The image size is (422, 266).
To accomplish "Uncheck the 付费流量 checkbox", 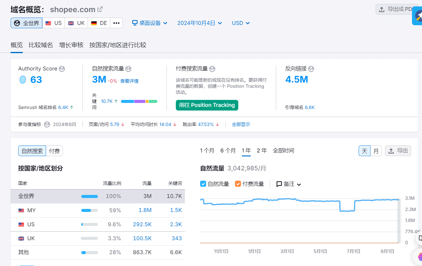I will [238, 184].
